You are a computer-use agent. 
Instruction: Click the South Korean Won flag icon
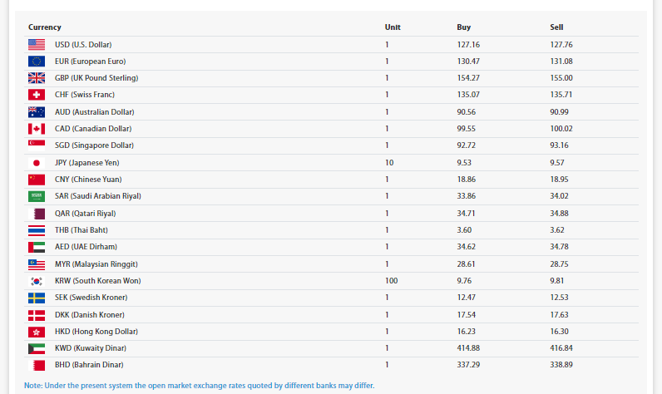click(x=37, y=281)
